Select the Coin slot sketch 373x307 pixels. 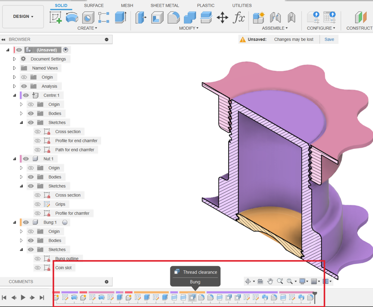(x=63, y=268)
